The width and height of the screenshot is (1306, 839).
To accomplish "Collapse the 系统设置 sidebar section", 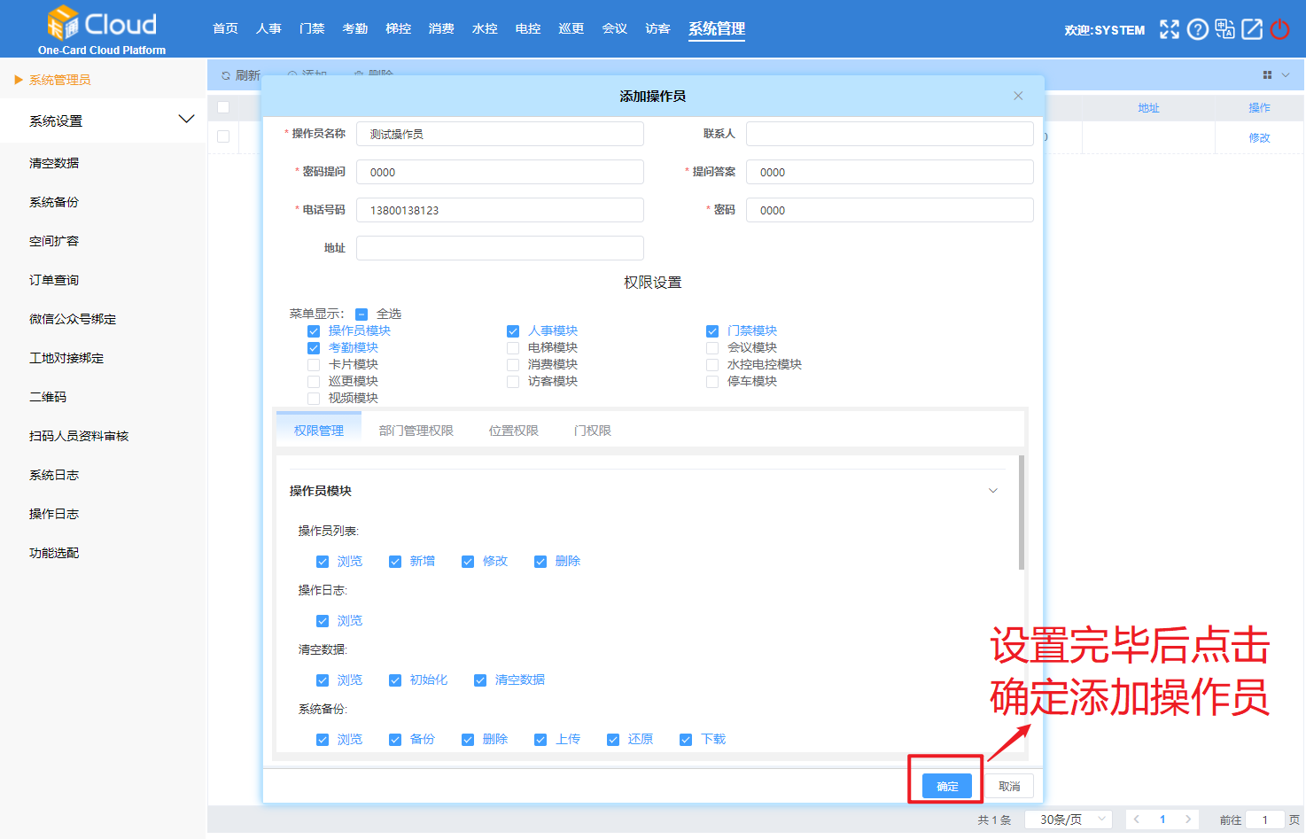I will pos(186,118).
